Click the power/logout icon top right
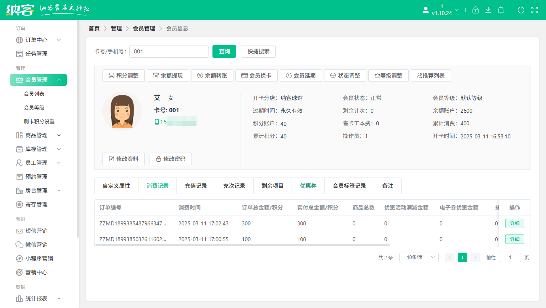Image resolution: width=546 pixels, height=308 pixels. (x=521, y=9)
